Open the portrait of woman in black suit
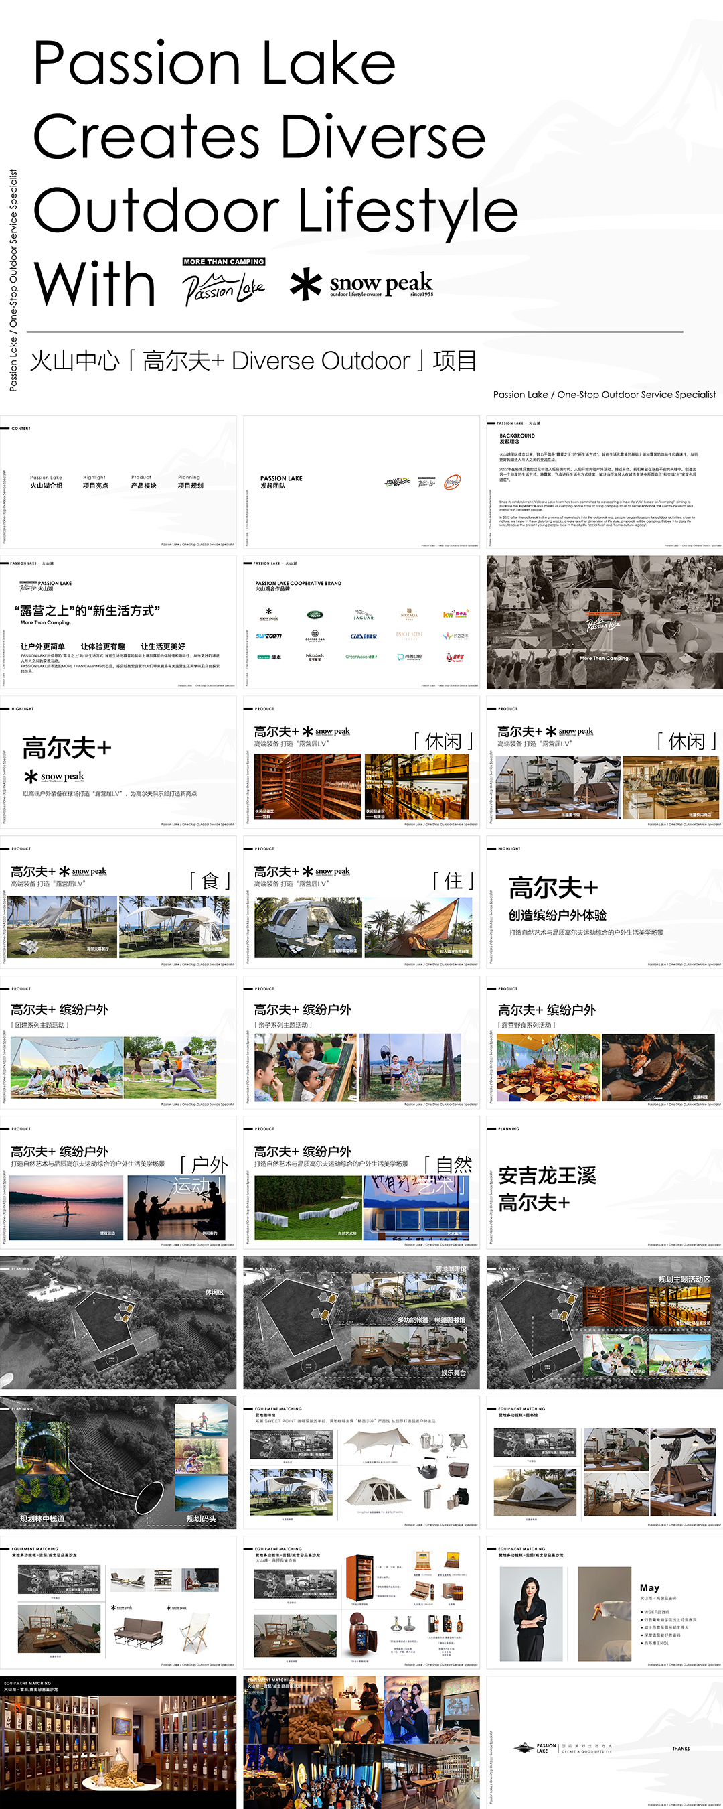The image size is (723, 1809). (530, 1613)
